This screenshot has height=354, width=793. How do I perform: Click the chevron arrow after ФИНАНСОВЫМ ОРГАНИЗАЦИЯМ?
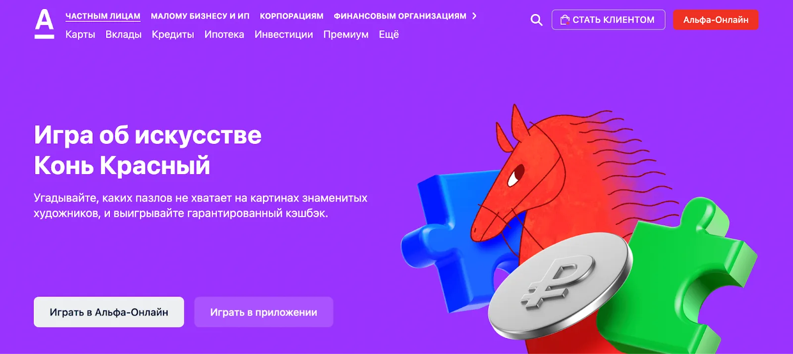coord(474,16)
